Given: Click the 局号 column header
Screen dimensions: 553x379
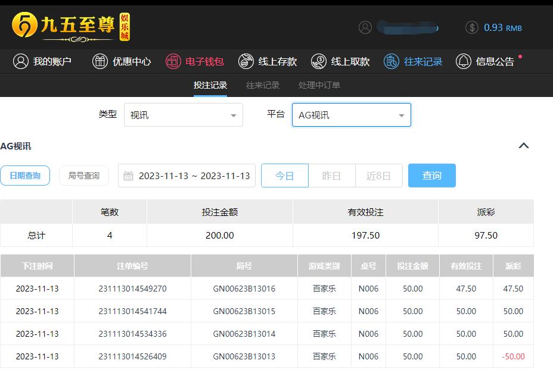Looking at the screenshot, I should pyautogui.click(x=244, y=266).
